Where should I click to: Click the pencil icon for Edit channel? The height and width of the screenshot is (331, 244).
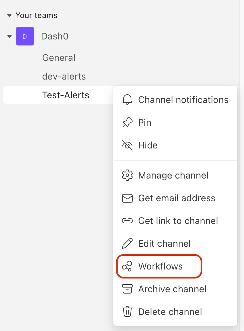(127, 244)
